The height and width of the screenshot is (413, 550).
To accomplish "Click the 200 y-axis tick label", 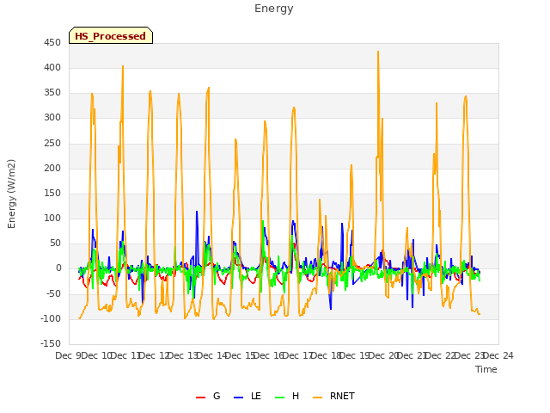I will 52,169.
